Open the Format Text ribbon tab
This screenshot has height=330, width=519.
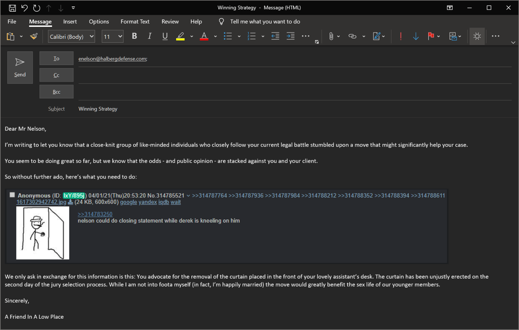pos(135,22)
